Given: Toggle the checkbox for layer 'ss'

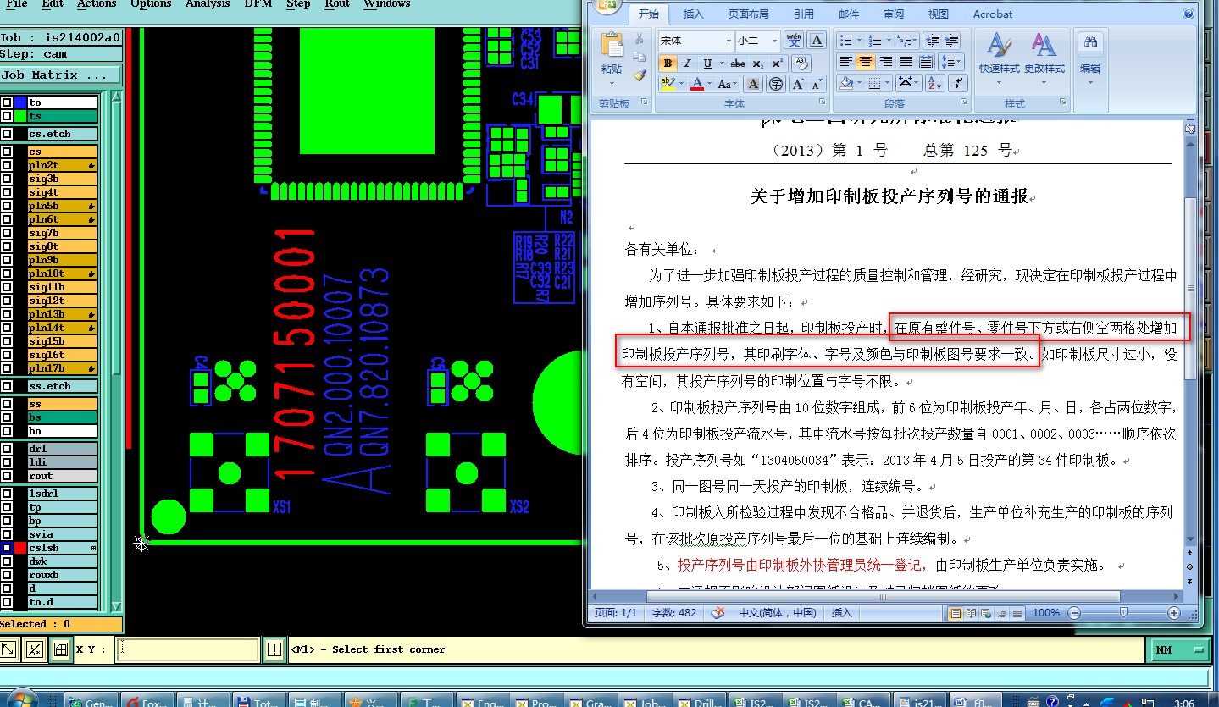Looking at the screenshot, I should point(7,404).
